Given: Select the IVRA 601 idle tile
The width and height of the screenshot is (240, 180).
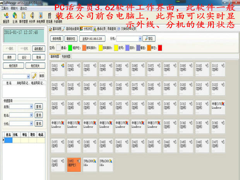Looking at the screenshot, I should (x=106, y=165).
